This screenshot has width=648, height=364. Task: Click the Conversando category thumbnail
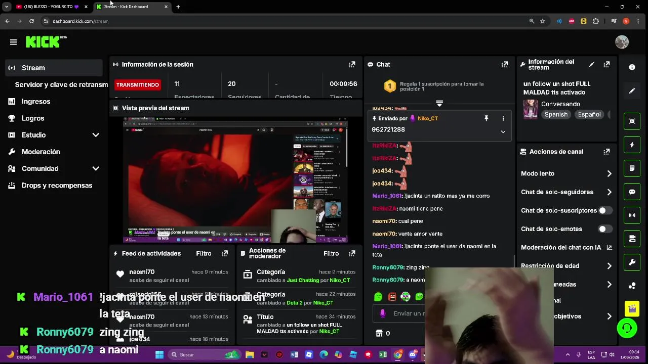(x=531, y=109)
